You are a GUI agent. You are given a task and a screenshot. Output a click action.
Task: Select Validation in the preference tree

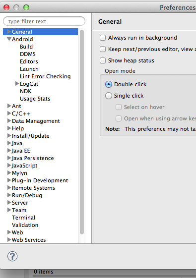(25, 225)
